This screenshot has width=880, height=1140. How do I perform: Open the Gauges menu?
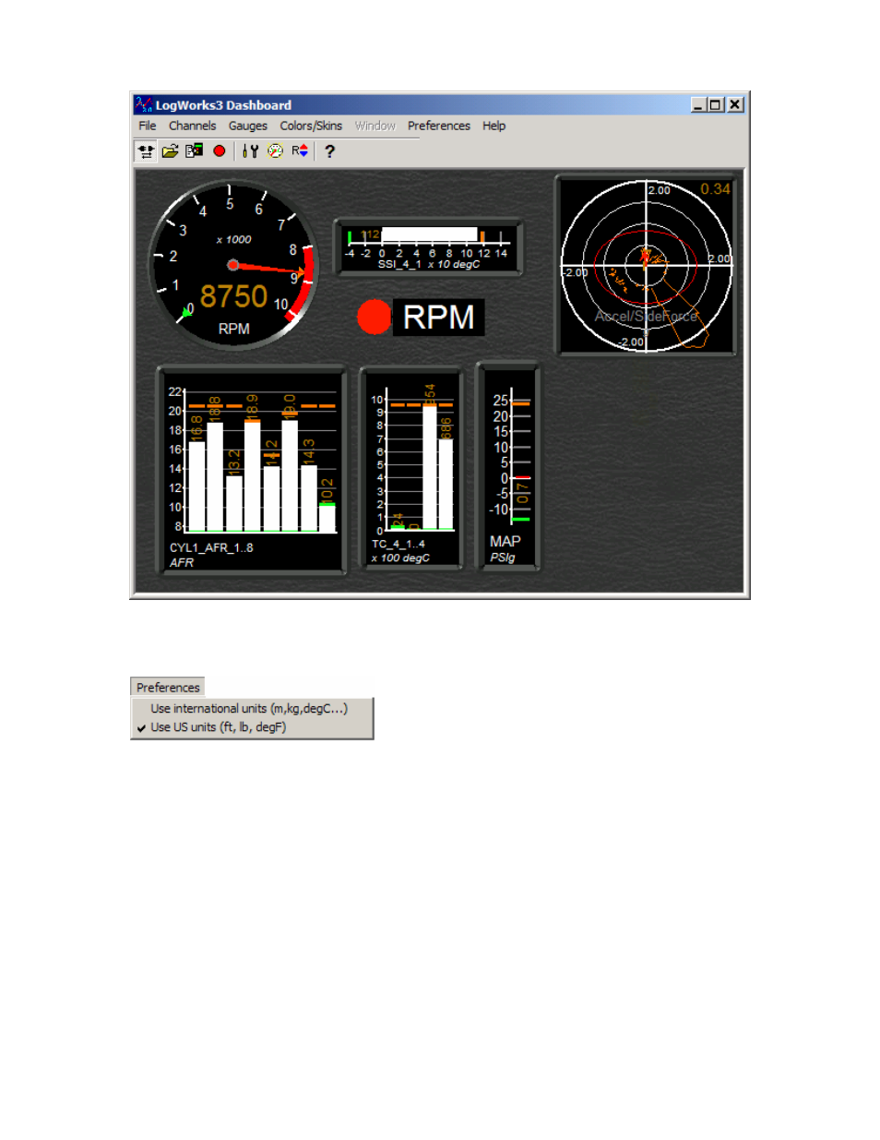click(248, 126)
